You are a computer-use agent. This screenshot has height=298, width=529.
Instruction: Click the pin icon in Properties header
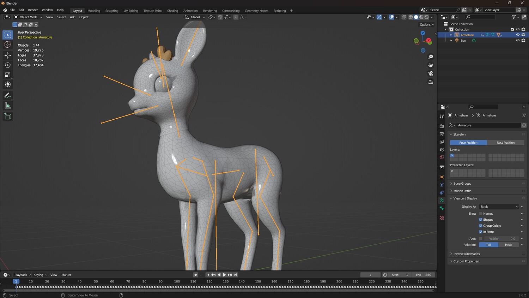click(x=524, y=115)
